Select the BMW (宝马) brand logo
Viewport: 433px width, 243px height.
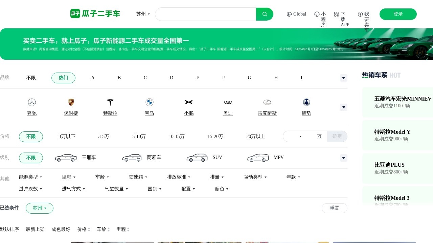149,102
